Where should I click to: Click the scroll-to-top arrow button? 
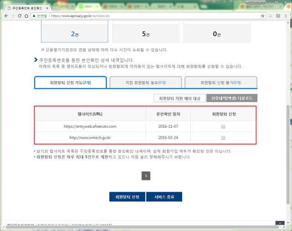pyautogui.click(x=280, y=223)
